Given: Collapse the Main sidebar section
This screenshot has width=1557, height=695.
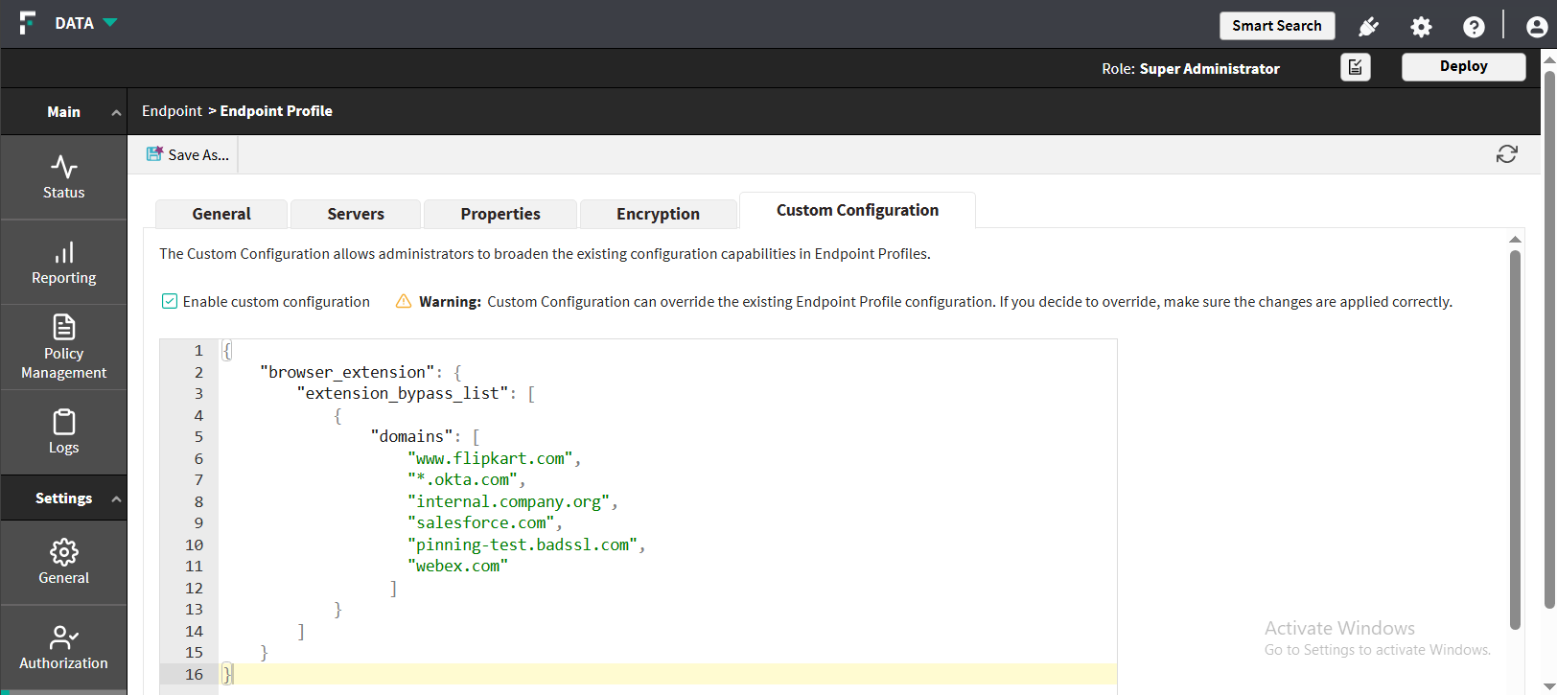Looking at the screenshot, I should [116, 112].
